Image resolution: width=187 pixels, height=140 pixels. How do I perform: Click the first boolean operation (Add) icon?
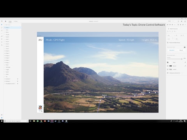pyautogui.click(x=168, y=31)
